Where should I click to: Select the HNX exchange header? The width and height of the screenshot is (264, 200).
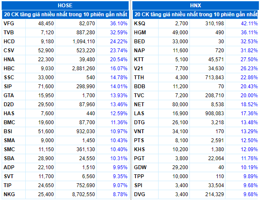click(195, 6)
